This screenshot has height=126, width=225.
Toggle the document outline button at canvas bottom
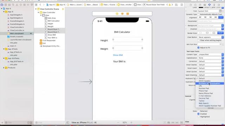(x=68, y=122)
